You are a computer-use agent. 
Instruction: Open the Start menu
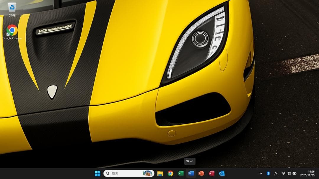tap(97, 173)
